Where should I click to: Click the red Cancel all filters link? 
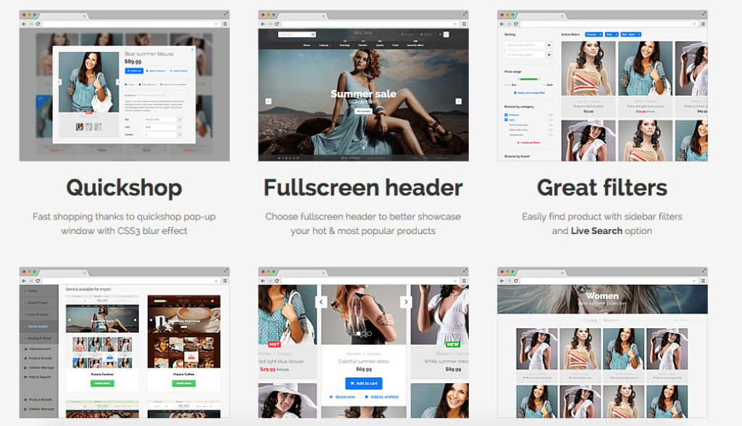tap(528, 143)
